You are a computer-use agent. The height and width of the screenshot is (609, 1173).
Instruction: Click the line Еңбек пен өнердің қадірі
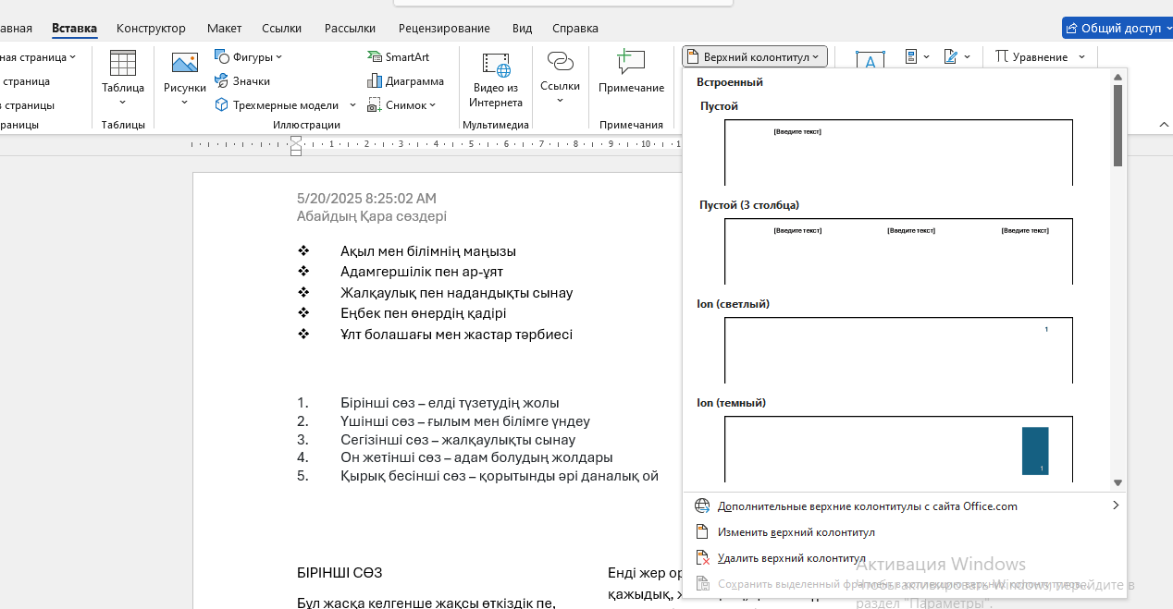click(424, 313)
